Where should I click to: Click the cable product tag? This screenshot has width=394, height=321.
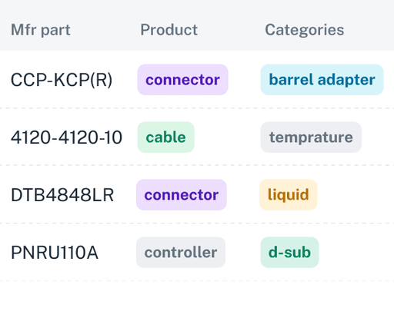pos(165,137)
